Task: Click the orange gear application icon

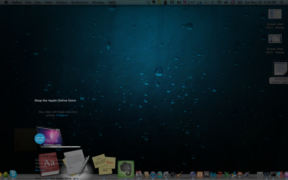Action: coord(200,174)
